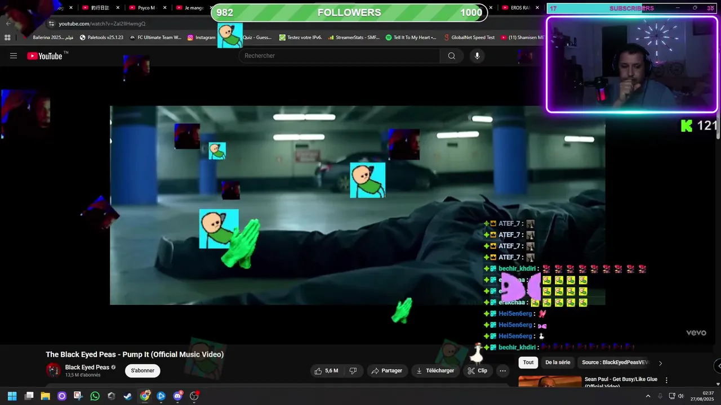Close the Je mange tab
Image resolution: width=721 pixels, height=405 pixels.
pos(212,8)
